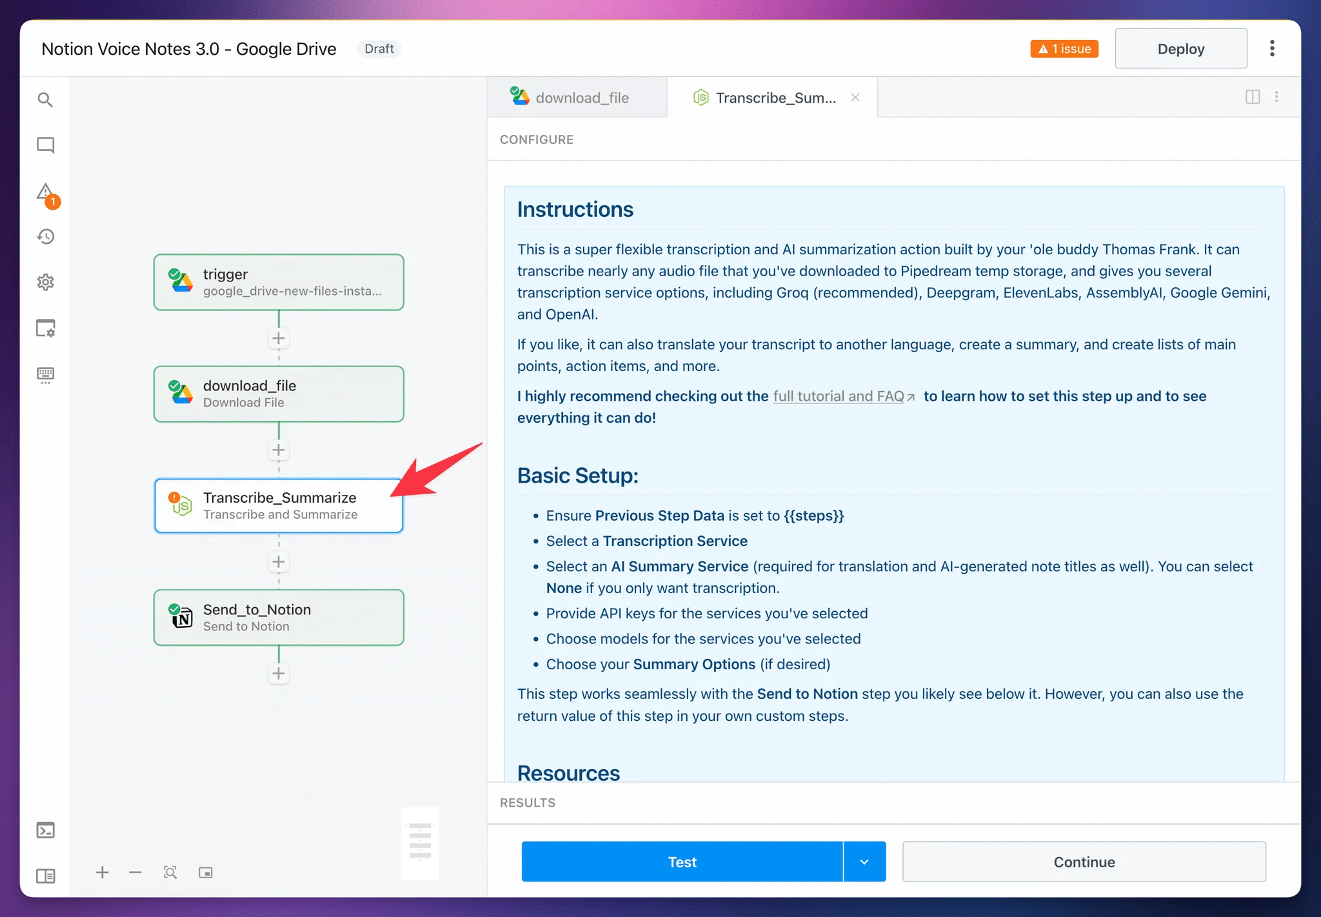Click the canvas minimap thumbnail
The width and height of the screenshot is (1321, 917).
[420, 843]
